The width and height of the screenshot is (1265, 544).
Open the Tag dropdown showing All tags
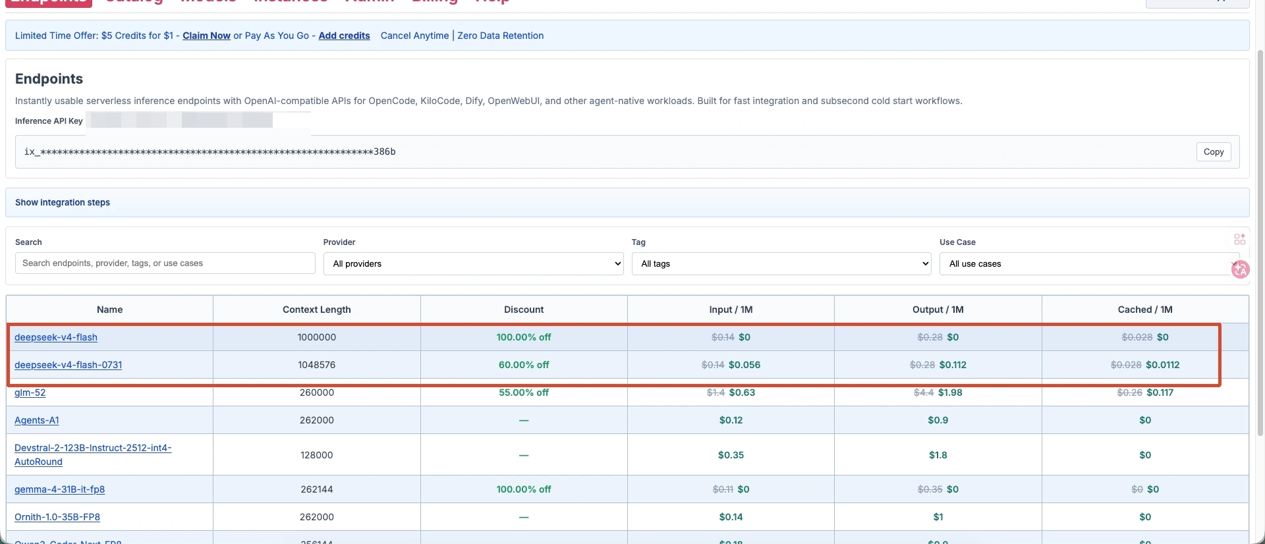pos(781,263)
